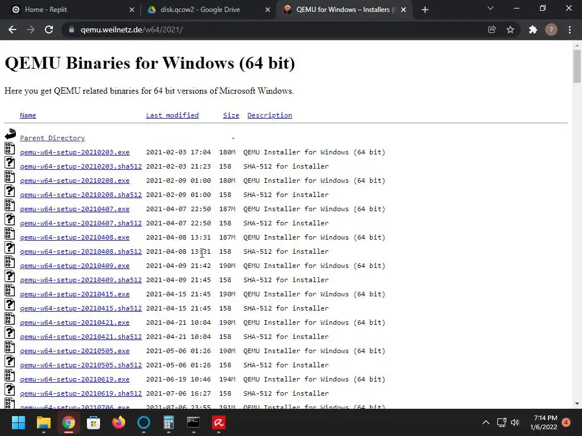Open the Command Prompt taskbar icon

(x=193, y=422)
